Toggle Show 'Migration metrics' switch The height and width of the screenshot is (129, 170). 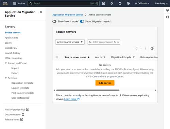82,21
